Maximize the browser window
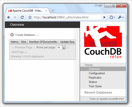The image size is (132, 107). [113, 6]
